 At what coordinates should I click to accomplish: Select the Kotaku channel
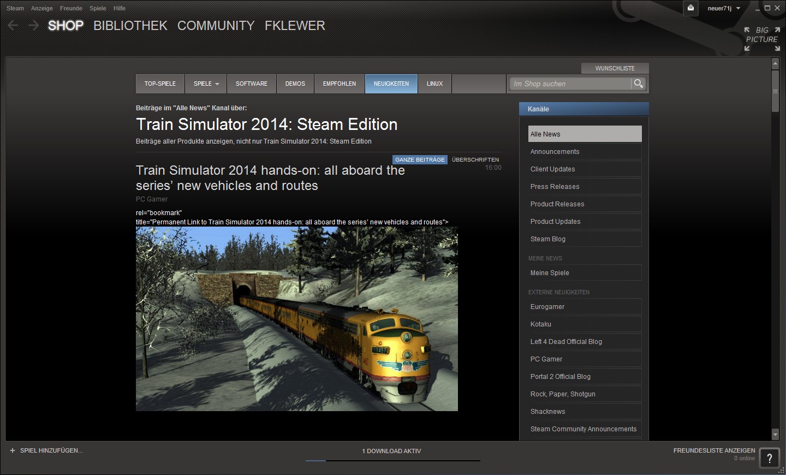point(585,324)
